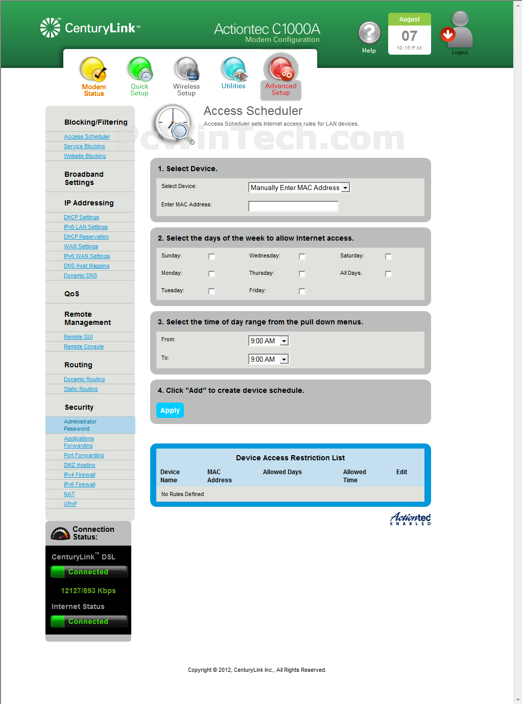Click the Apply button

pos(170,410)
